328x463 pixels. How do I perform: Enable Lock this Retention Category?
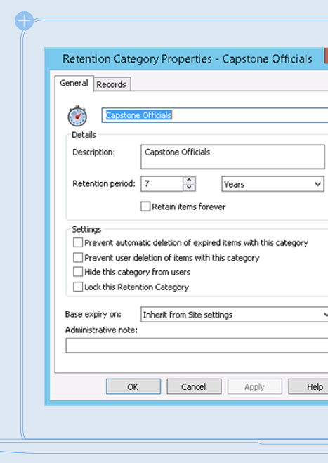[x=78, y=287]
